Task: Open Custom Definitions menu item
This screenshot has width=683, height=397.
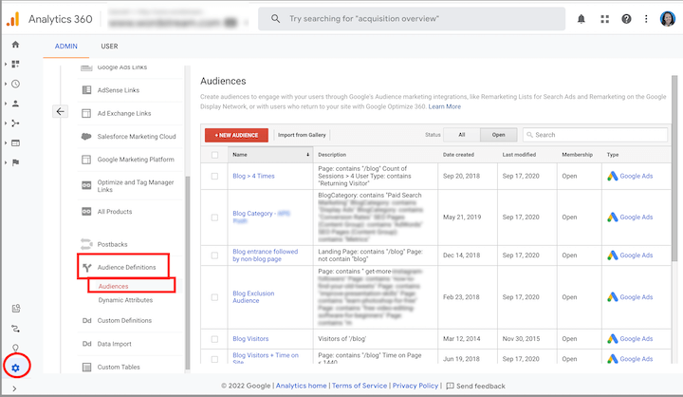Action: 124,321
